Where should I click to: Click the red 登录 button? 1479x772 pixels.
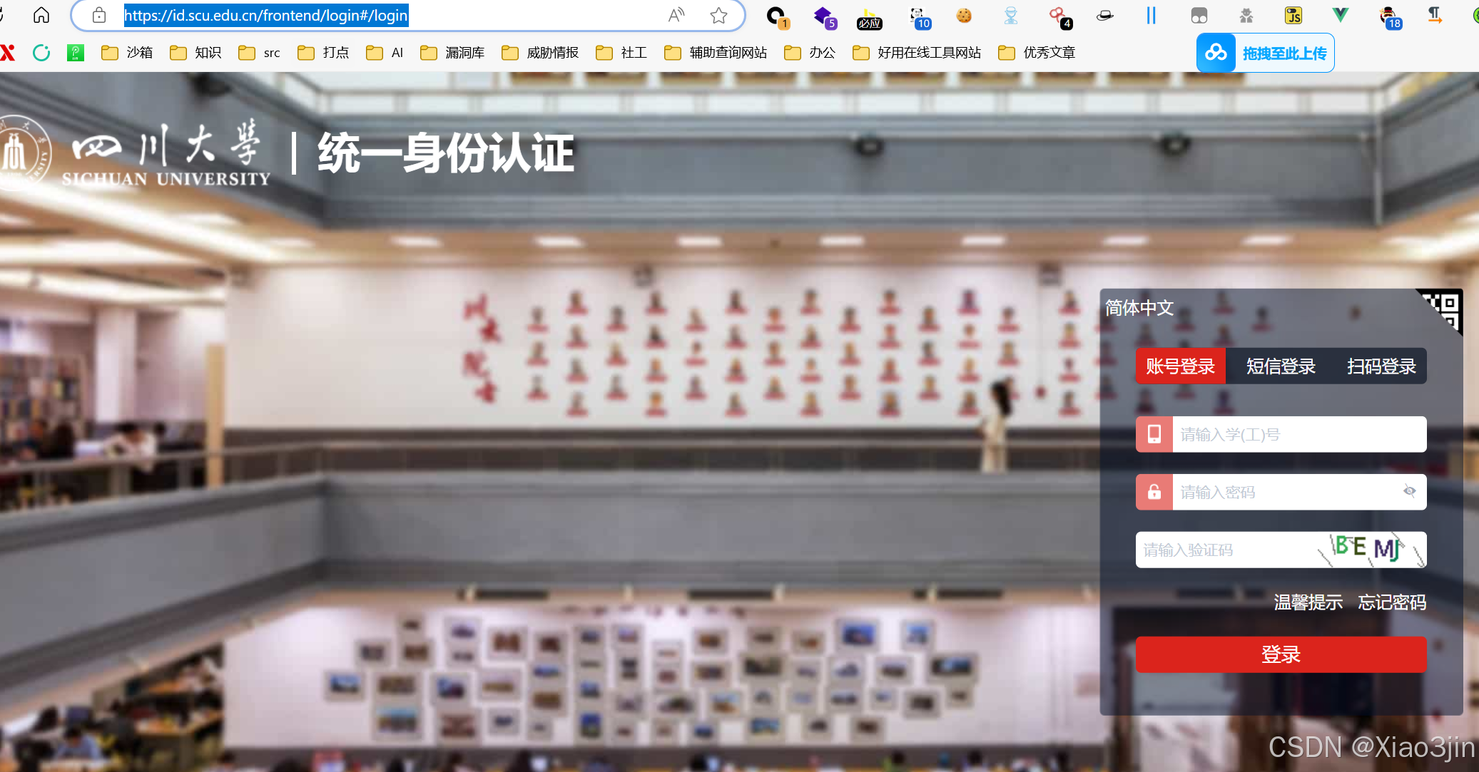[1281, 654]
